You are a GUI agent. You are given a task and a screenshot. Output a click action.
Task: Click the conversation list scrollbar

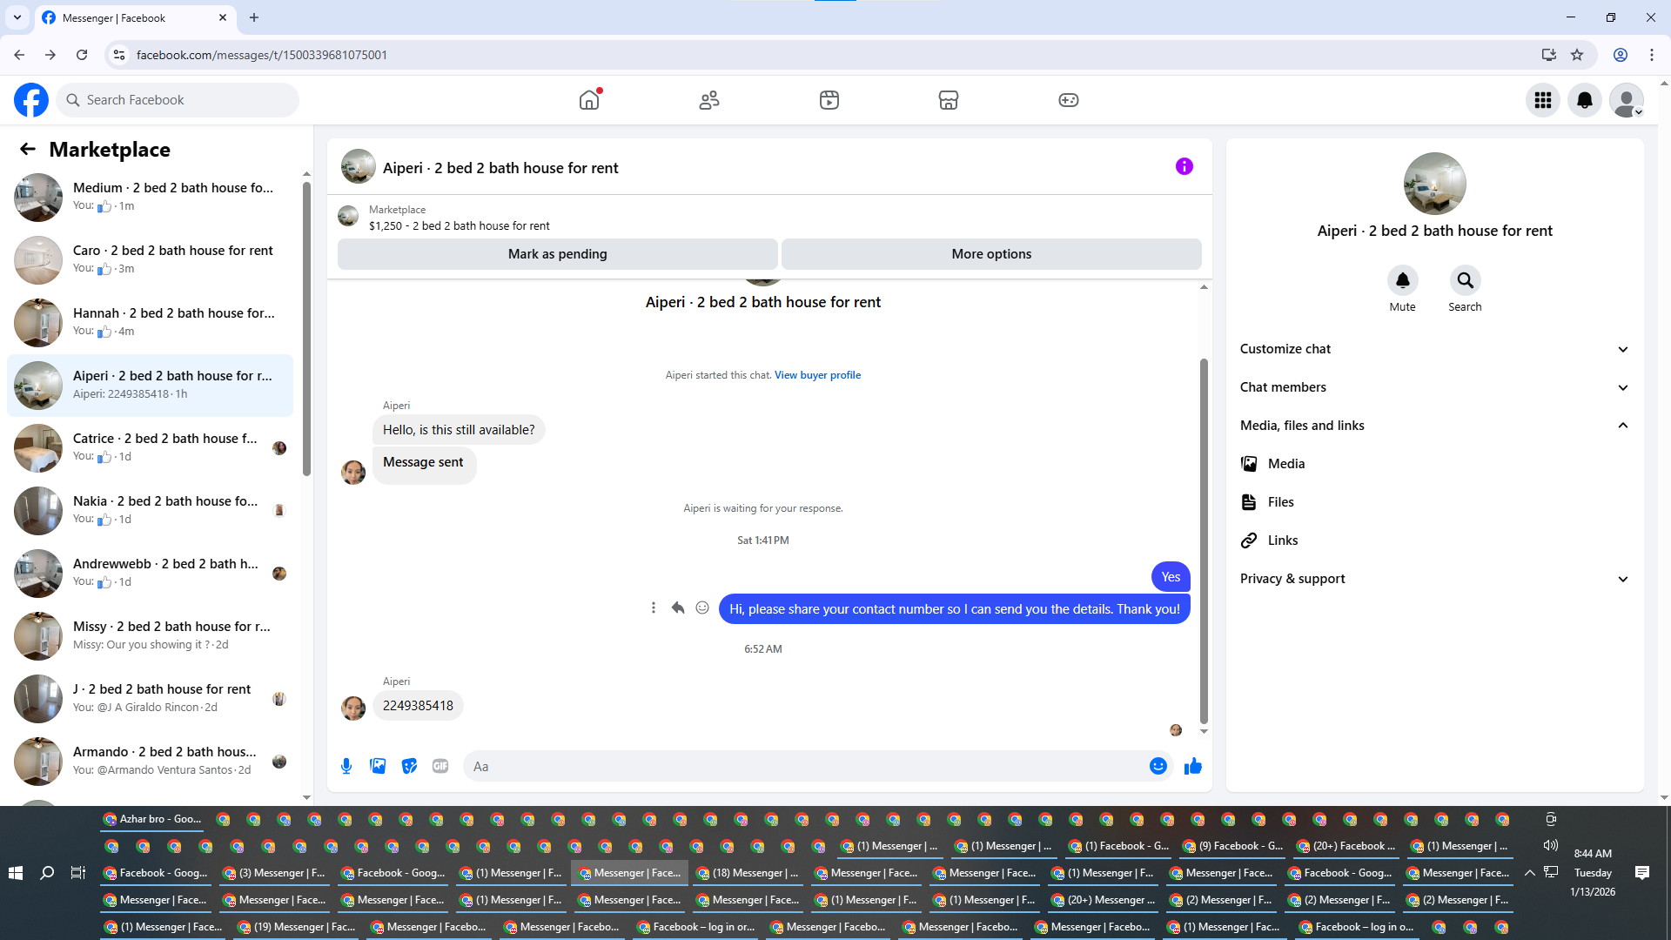pos(306,331)
